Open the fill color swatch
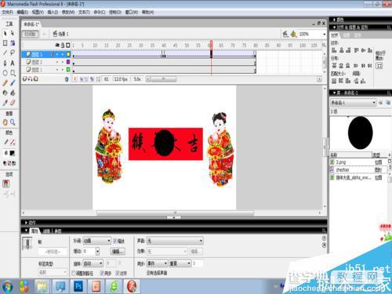Screen dimensions: 392x294 13,153
